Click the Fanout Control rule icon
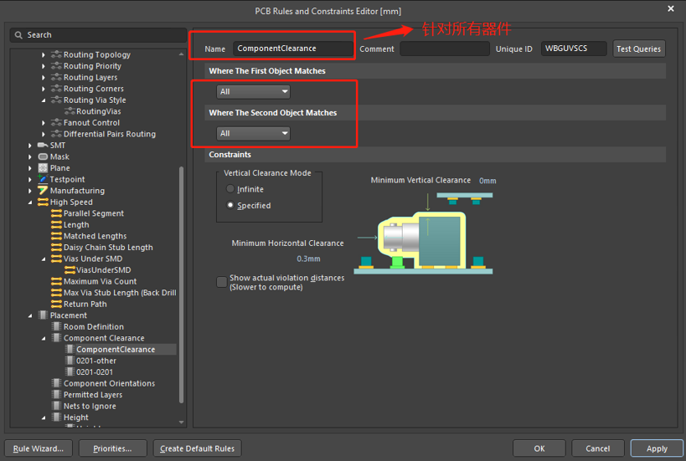The height and width of the screenshot is (461, 686). click(x=56, y=123)
